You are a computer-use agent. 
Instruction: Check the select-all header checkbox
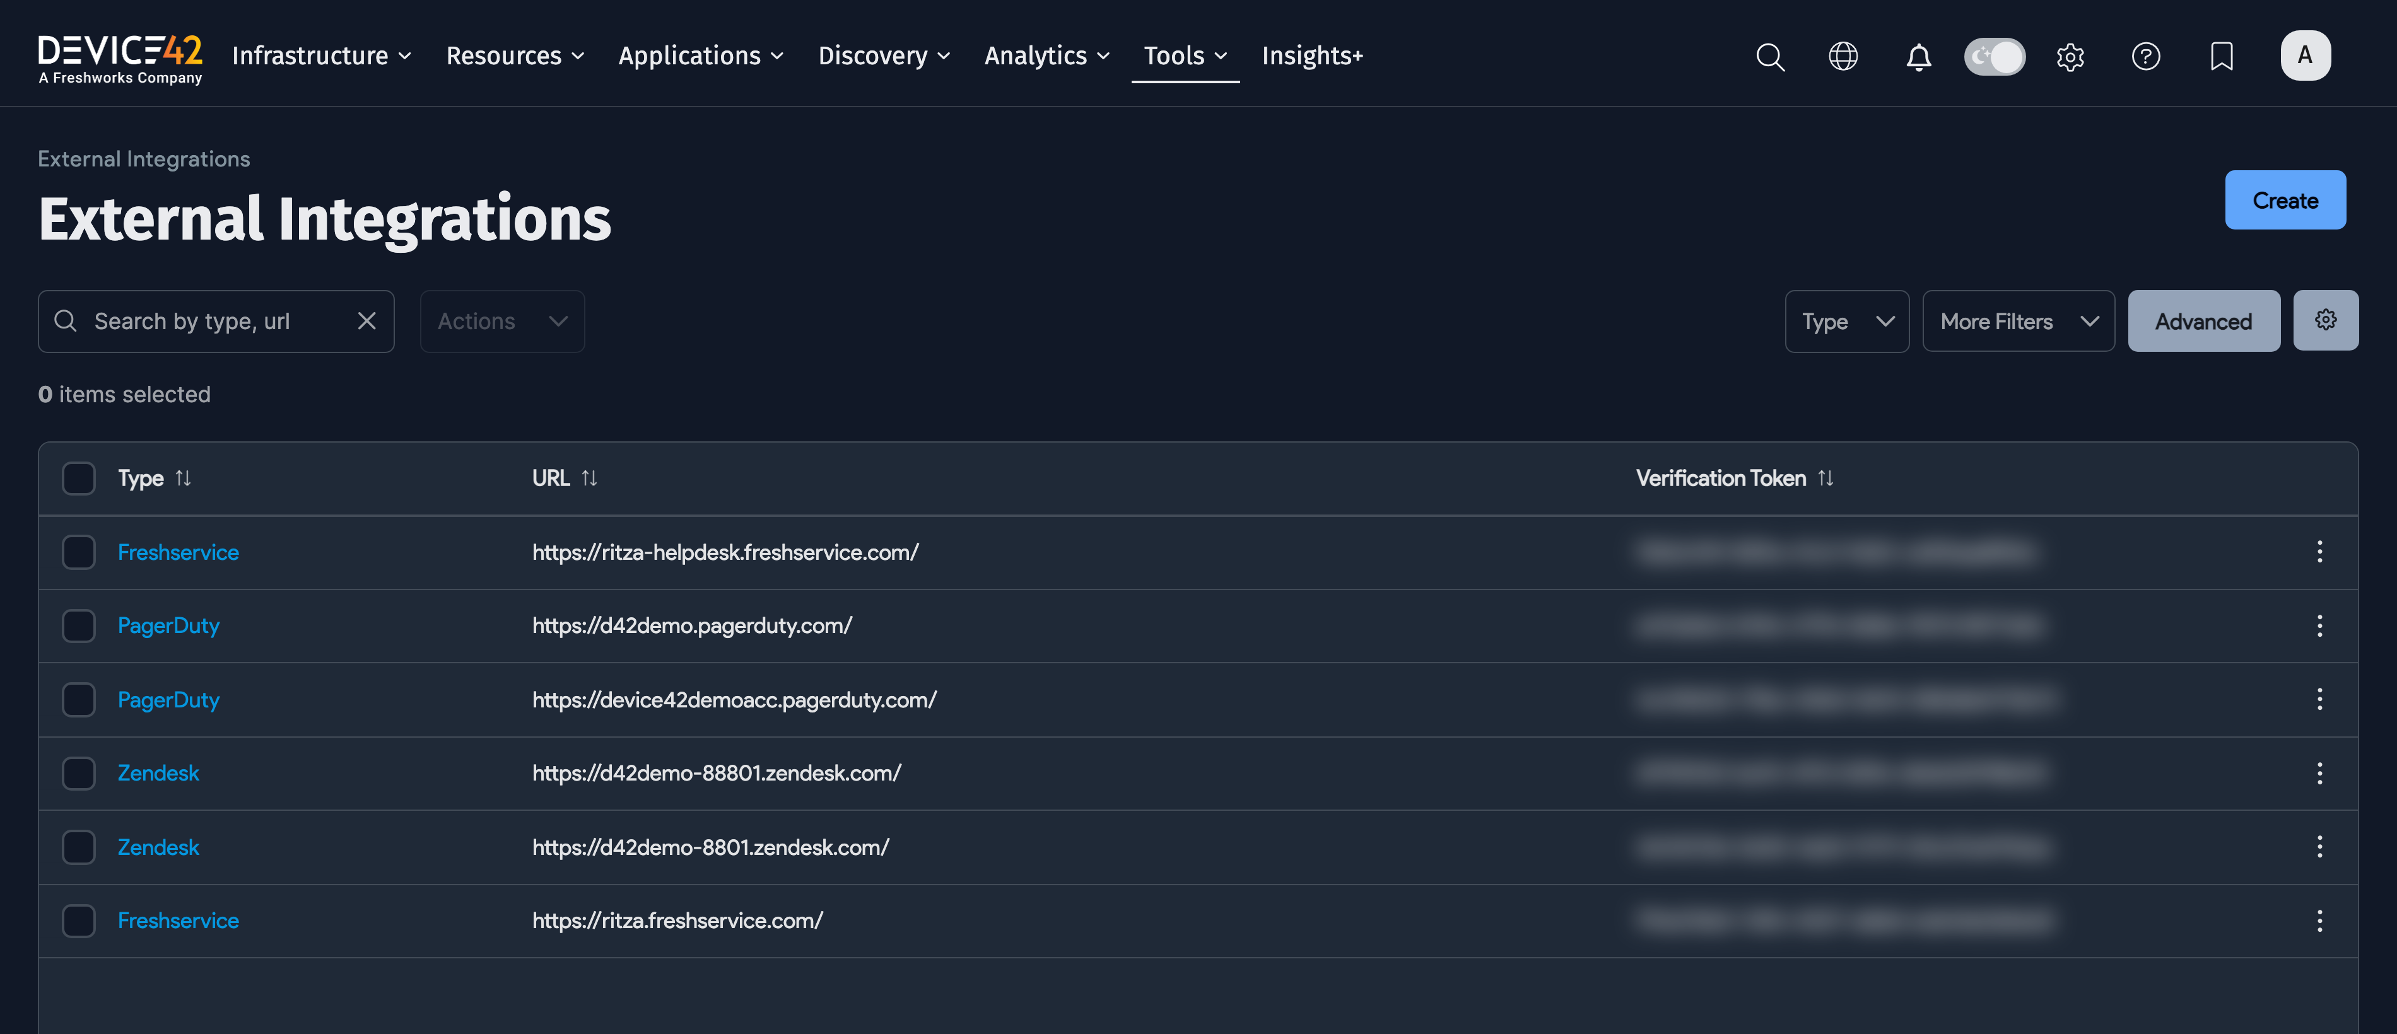[x=78, y=478]
